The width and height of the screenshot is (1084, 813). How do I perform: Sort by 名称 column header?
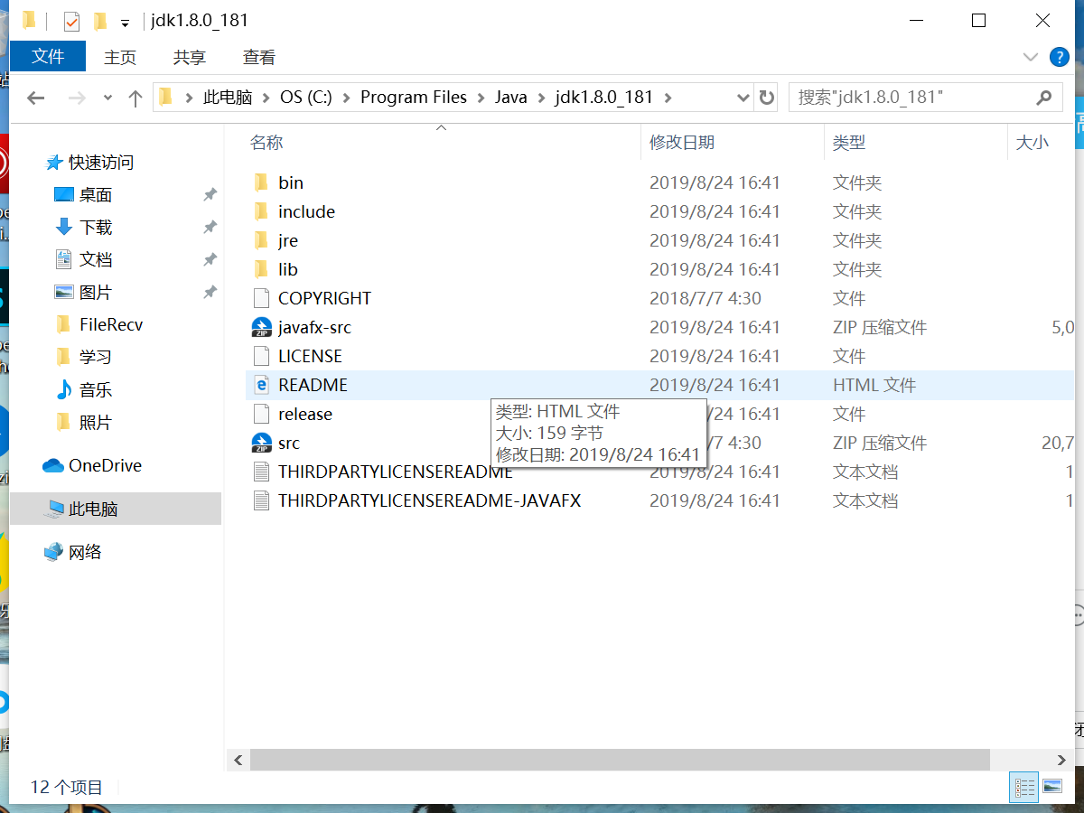pyautogui.click(x=267, y=142)
